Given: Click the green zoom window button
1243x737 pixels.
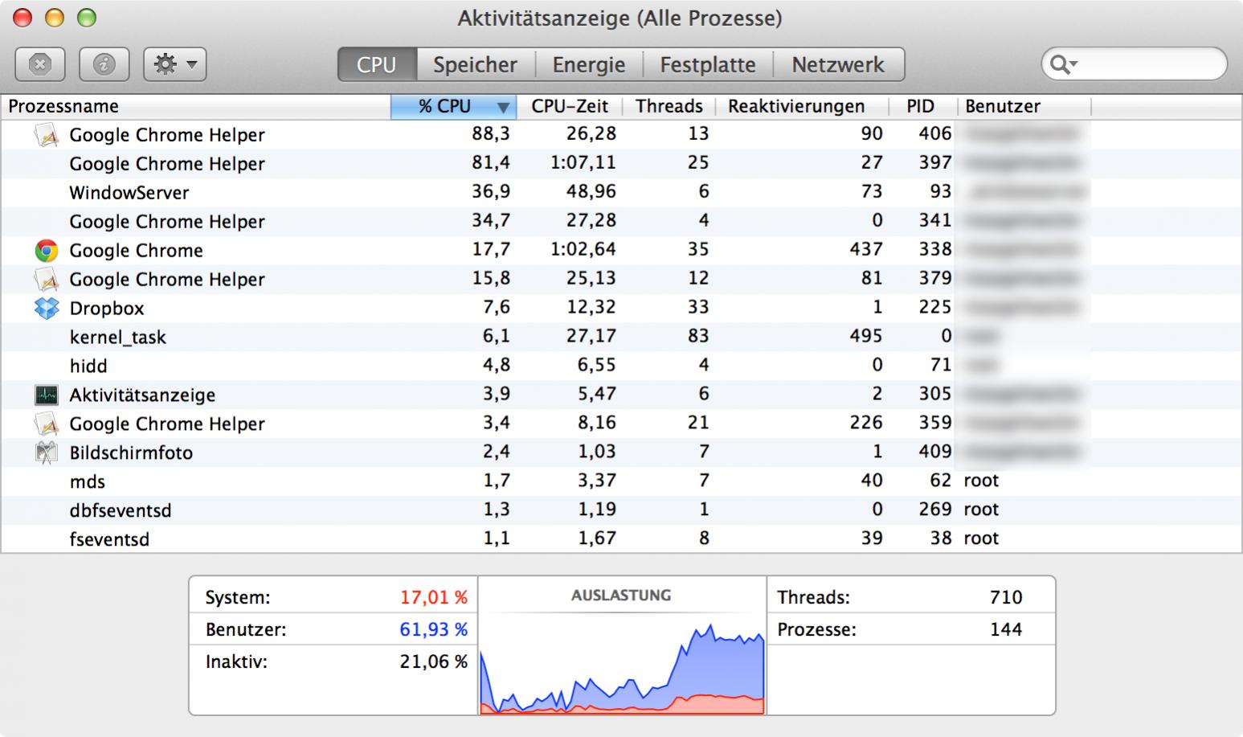Looking at the screenshot, I should tap(86, 18).
